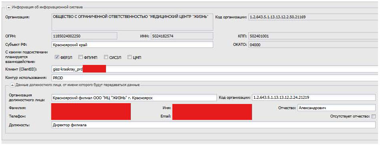Image resolution: width=380 pixels, height=145 pixels.
Task: Enable the ФЛУМП checkbox
Action: pyautogui.click(x=81, y=57)
